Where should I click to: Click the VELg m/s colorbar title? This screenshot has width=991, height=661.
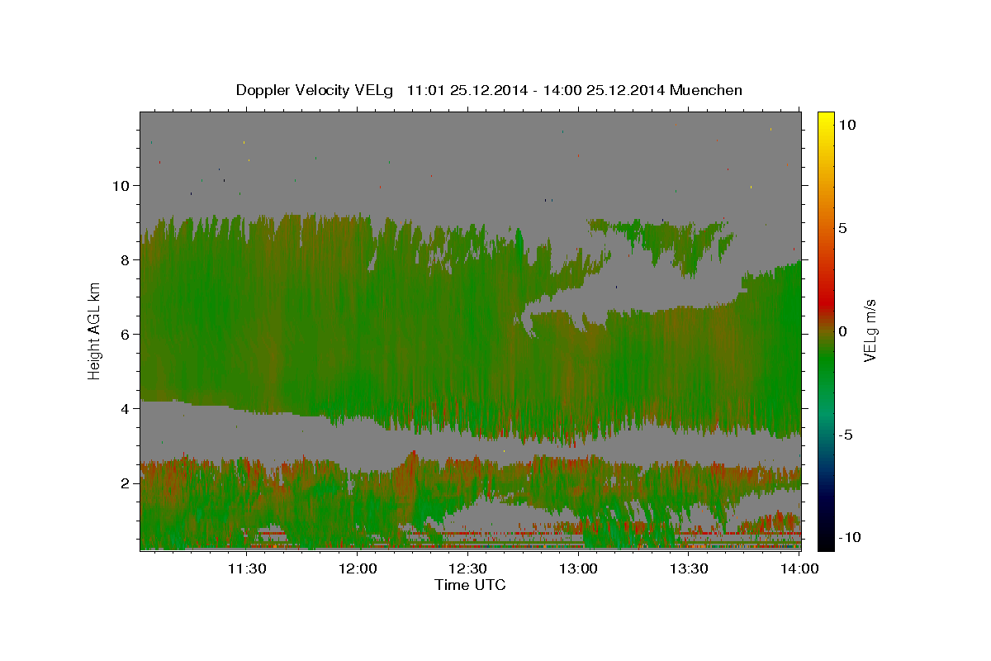tap(870, 331)
